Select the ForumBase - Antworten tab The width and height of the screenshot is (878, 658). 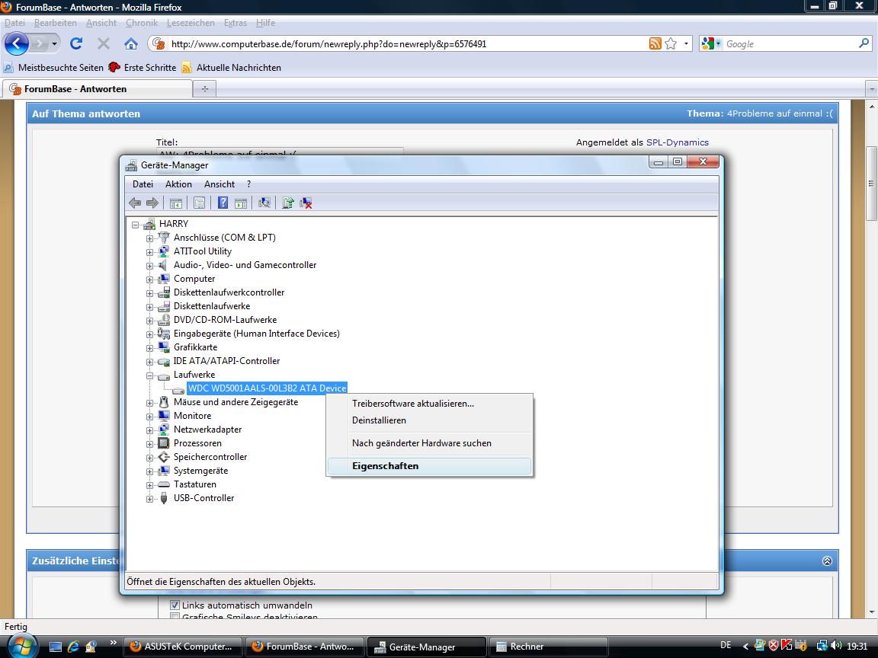pyautogui.click(x=97, y=89)
